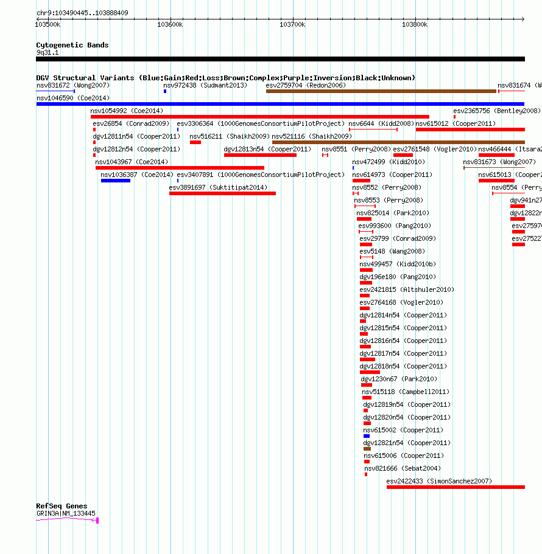Open nsv8551 (Perry2008) variant

point(356,149)
